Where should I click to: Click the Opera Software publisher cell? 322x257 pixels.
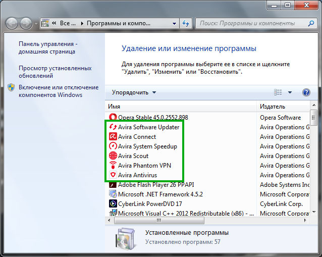point(280,118)
